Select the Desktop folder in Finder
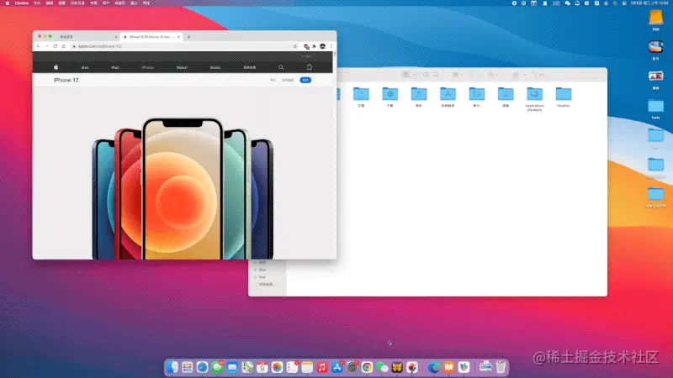673x378 pixels. [506, 97]
